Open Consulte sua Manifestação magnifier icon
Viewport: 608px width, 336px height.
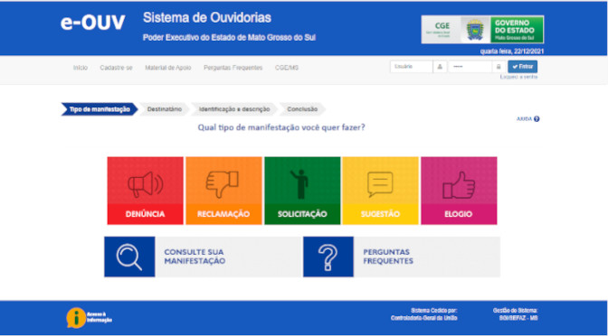click(129, 257)
